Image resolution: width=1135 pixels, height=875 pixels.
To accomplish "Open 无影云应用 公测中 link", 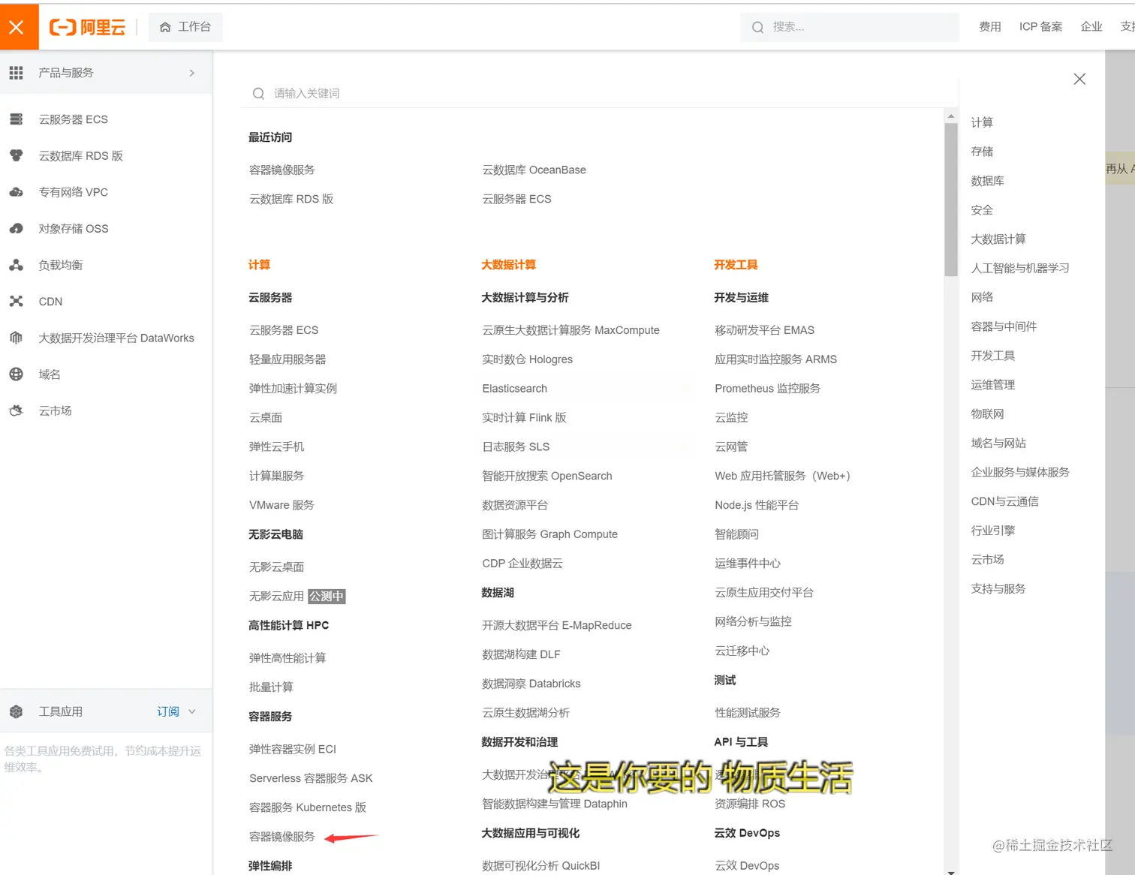I will pos(297,597).
